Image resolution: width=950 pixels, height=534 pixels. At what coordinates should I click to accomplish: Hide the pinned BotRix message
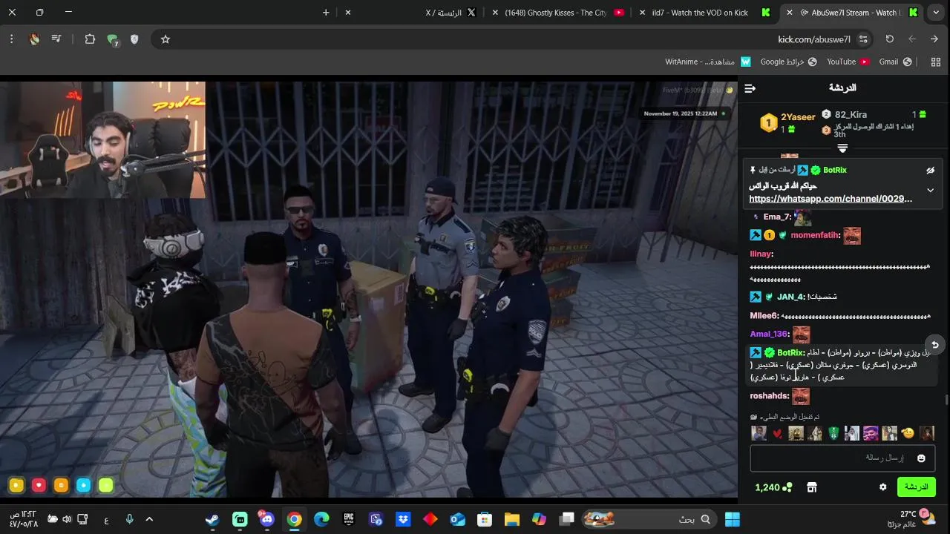point(930,171)
